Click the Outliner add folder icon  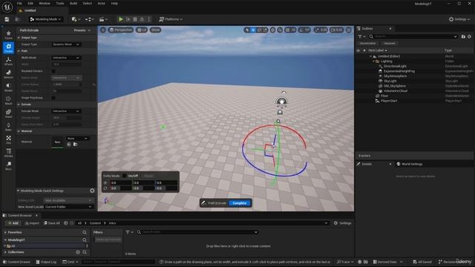[463, 36]
